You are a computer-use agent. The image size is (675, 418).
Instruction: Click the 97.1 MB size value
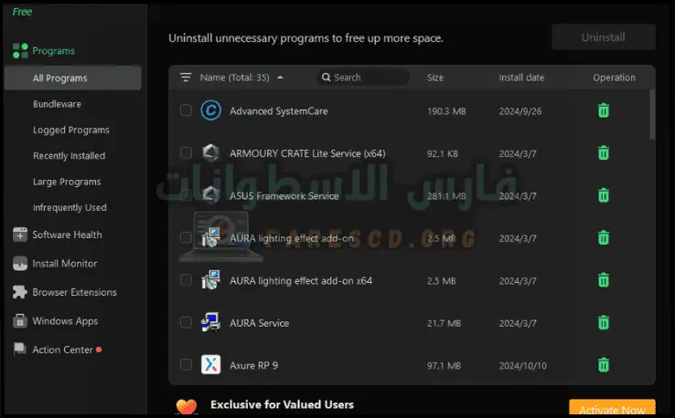(444, 366)
